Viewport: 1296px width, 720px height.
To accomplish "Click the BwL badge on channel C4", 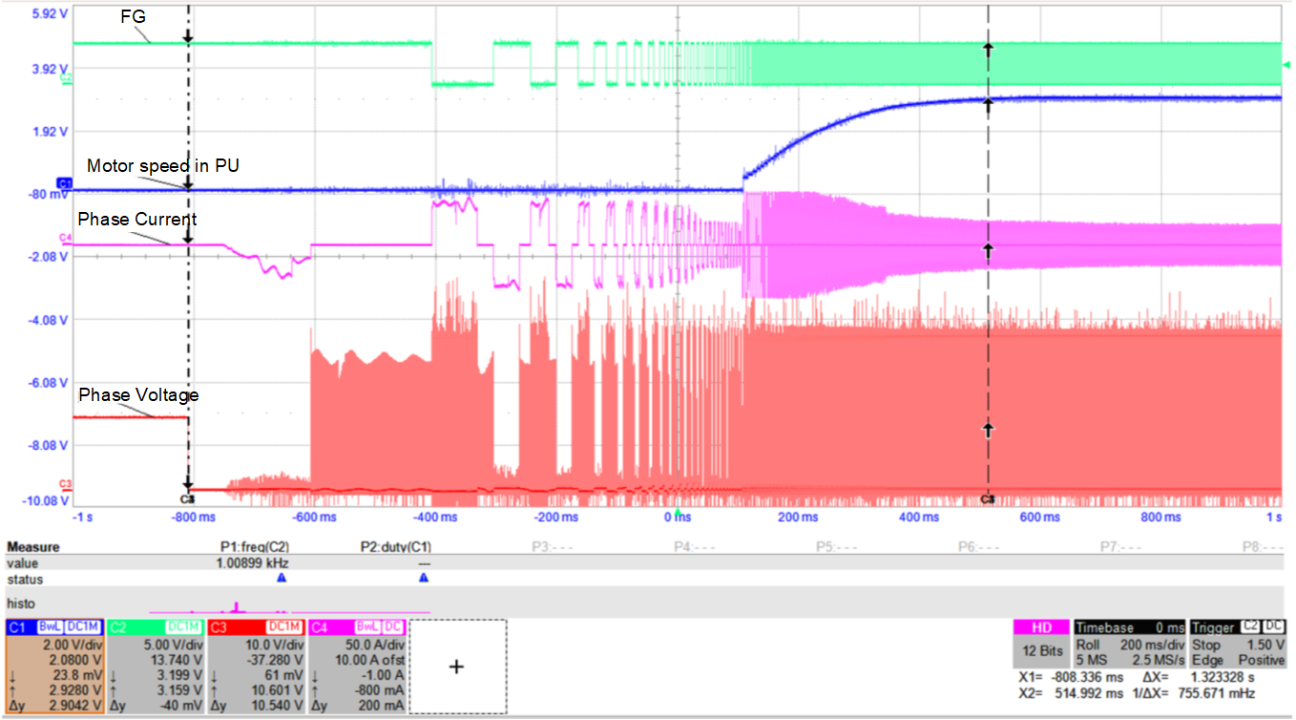I will (x=366, y=625).
